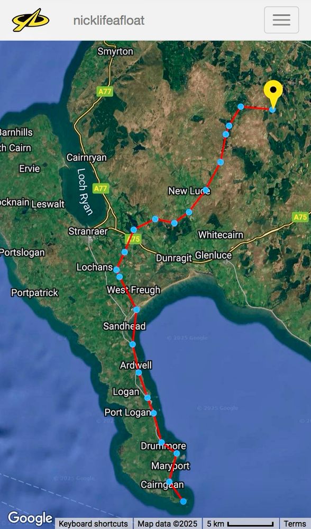The image size is (311, 529).
Task: Select the blue track point near Maryport
Action: click(x=177, y=453)
